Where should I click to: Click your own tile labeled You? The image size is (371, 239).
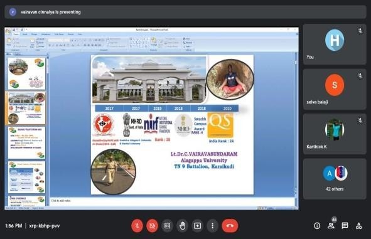point(335,44)
